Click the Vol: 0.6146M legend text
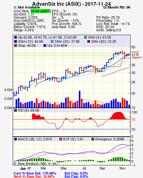 click(57, 46)
